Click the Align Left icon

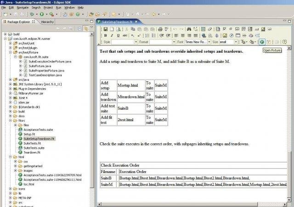176,36
